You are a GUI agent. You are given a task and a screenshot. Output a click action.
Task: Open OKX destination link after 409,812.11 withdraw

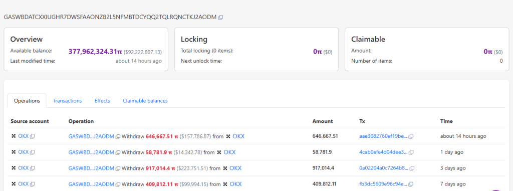pos(235,184)
